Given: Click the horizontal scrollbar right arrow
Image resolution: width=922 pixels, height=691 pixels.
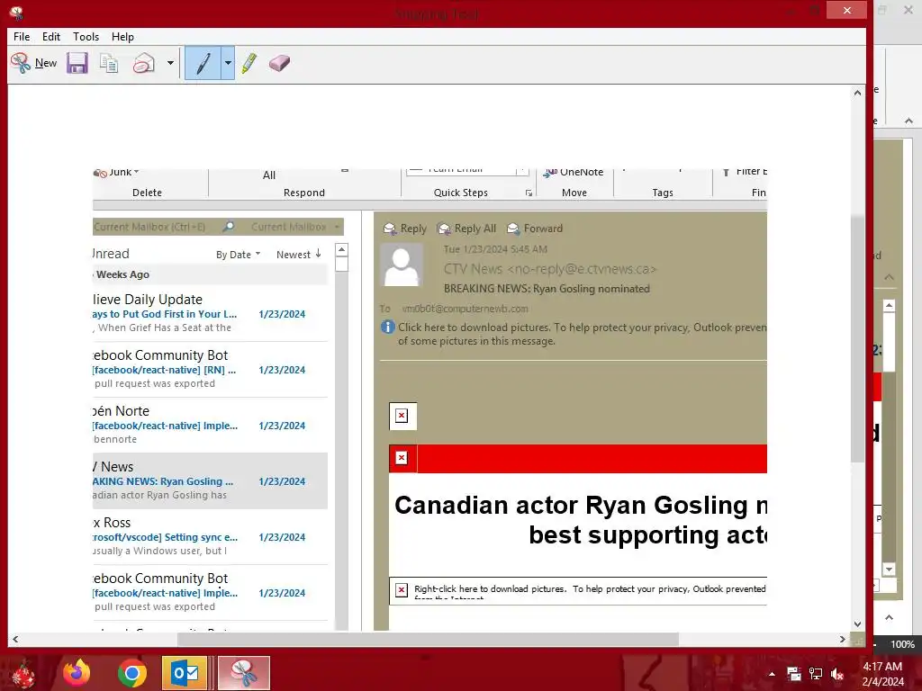Looking at the screenshot, I should (843, 640).
